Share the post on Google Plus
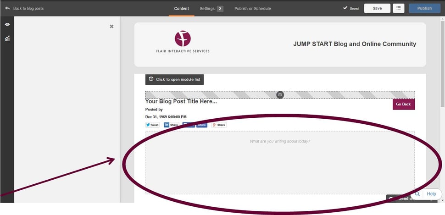Viewport: 445px width, 215px height. 219,125
